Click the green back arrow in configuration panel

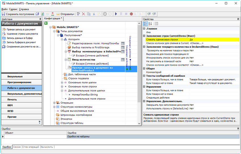coord(46,23)
